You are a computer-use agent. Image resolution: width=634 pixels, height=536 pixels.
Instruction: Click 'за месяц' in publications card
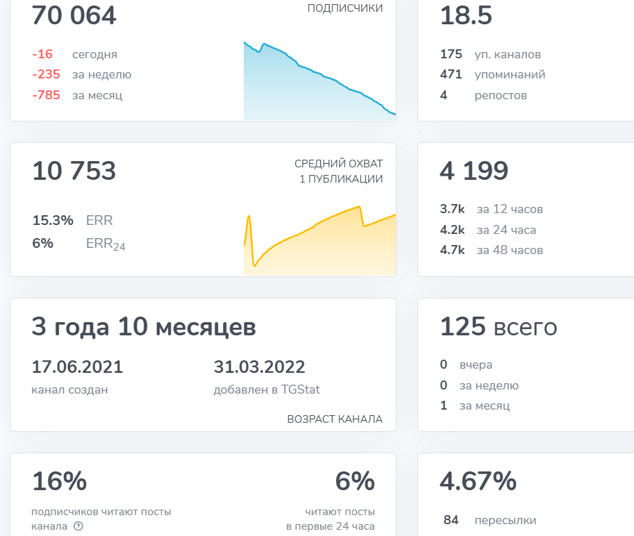click(x=485, y=405)
